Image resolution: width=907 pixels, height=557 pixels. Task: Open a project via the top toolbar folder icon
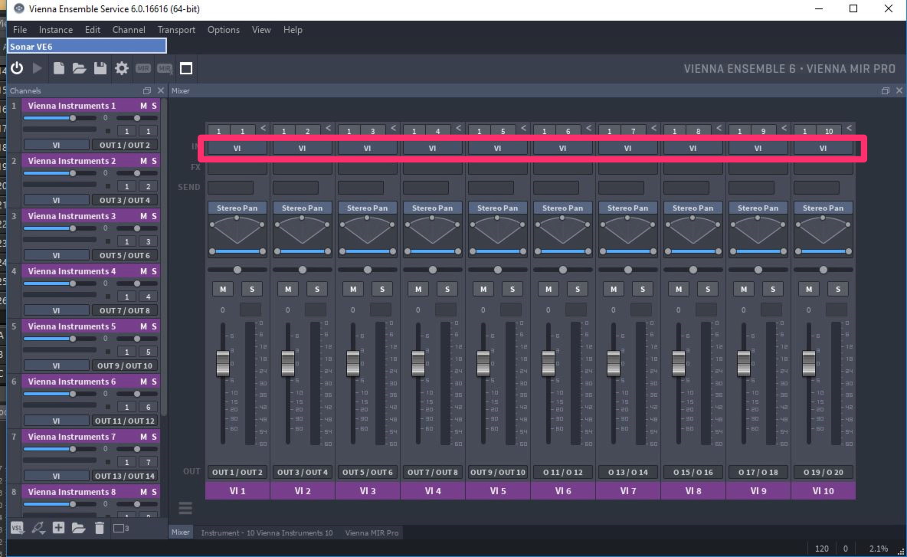click(x=79, y=68)
